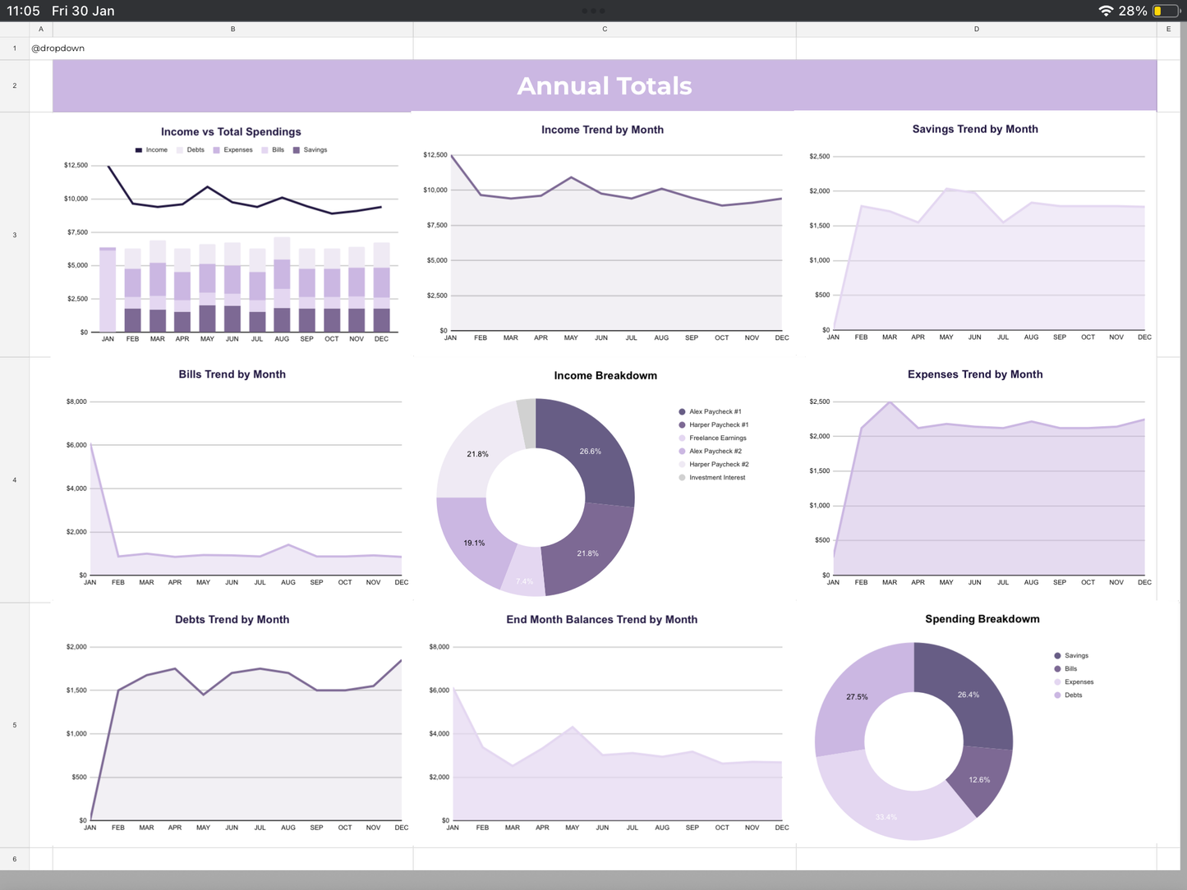Click the Harper Paycheck #2 legend entry
Screen dimensions: 1187x890
tap(713, 465)
